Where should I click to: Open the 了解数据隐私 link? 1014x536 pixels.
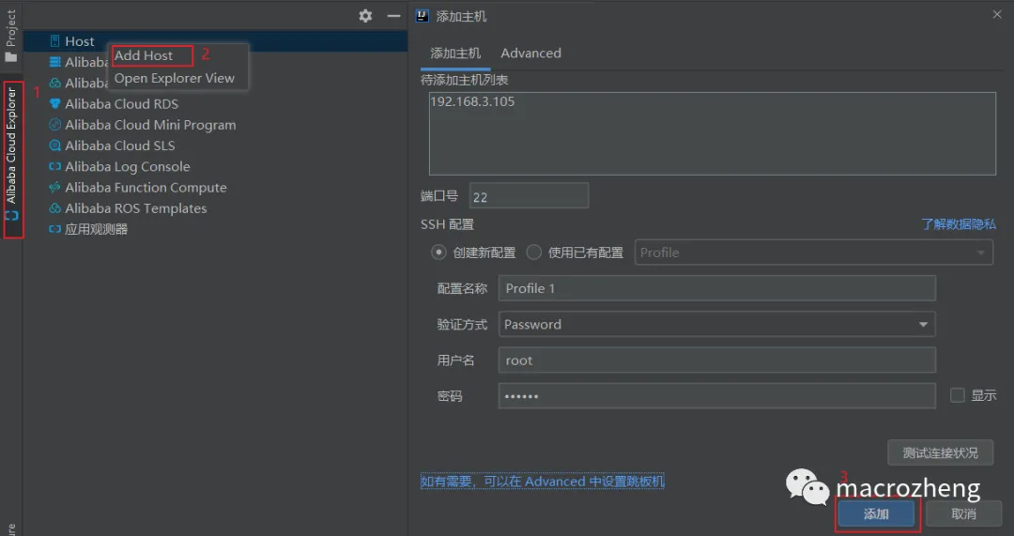click(x=959, y=224)
